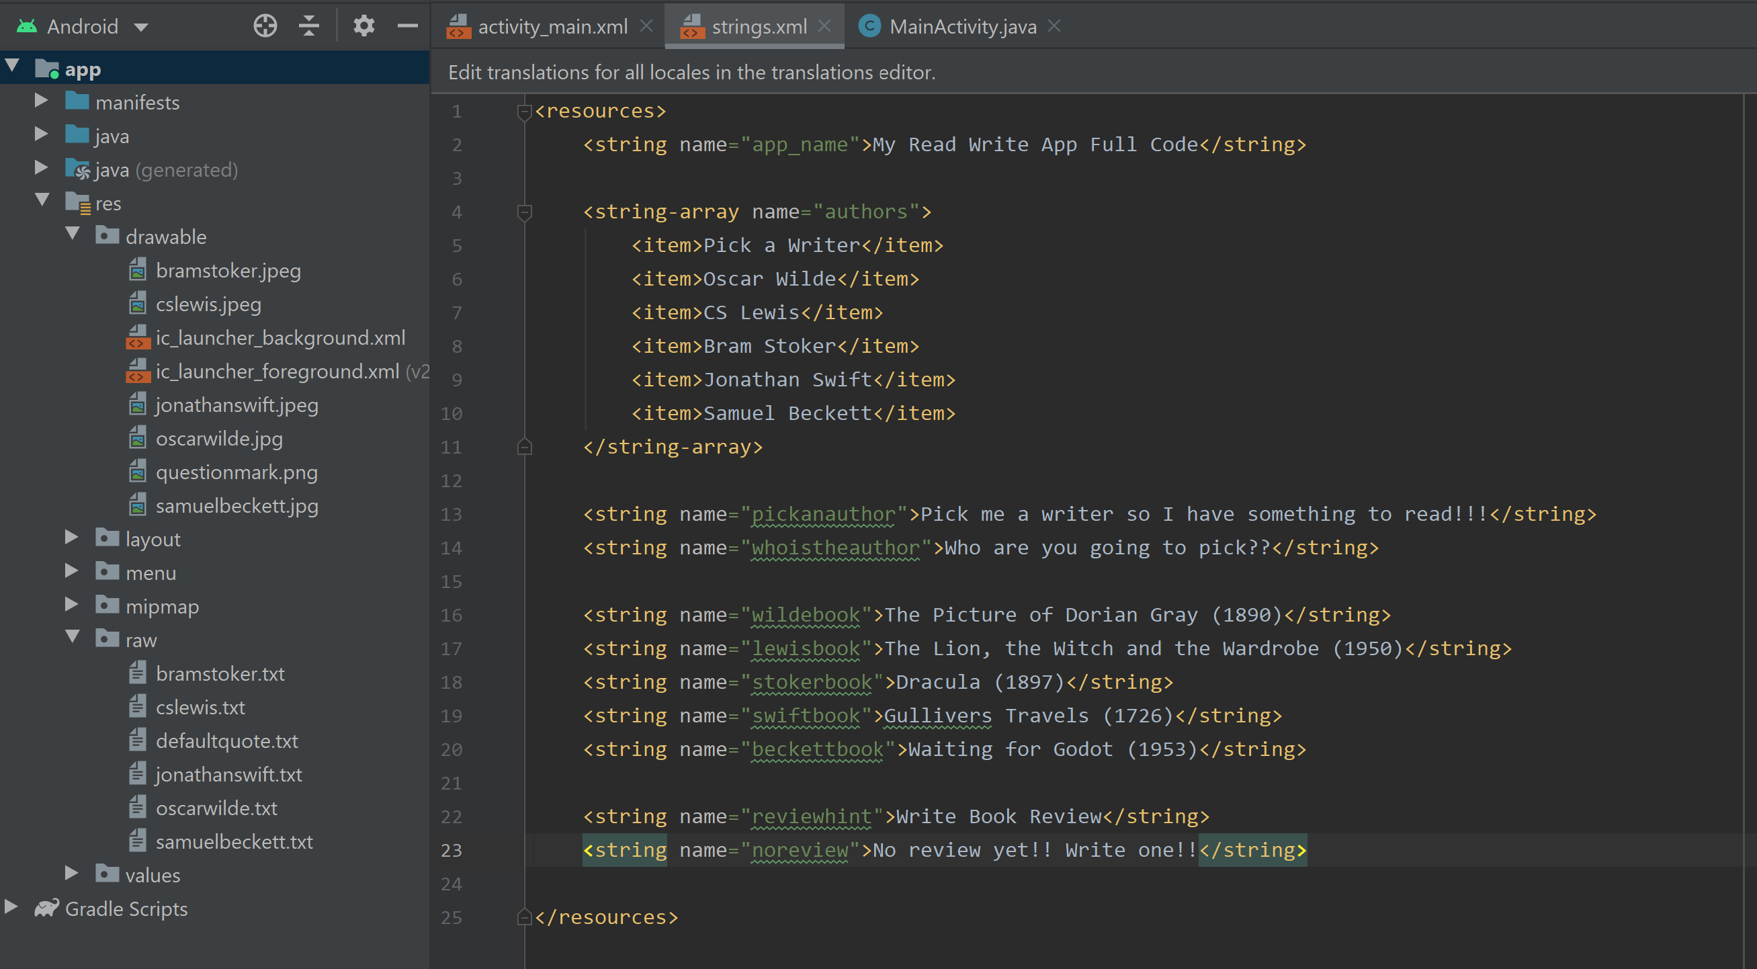The image size is (1757, 969).
Task: Click the Collapse All icon in project panel
Action: [309, 26]
